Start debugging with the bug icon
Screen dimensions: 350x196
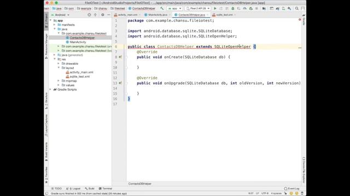[x=233, y=9]
